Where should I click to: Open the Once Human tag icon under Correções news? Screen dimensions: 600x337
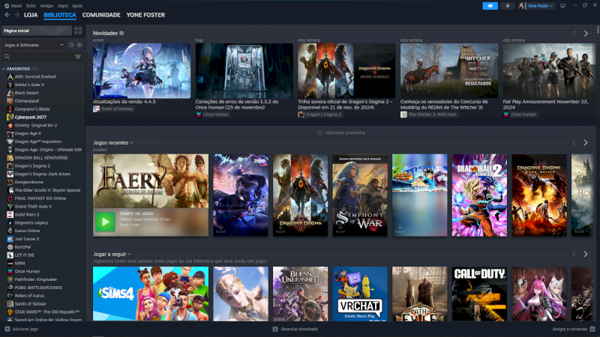coord(199,115)
